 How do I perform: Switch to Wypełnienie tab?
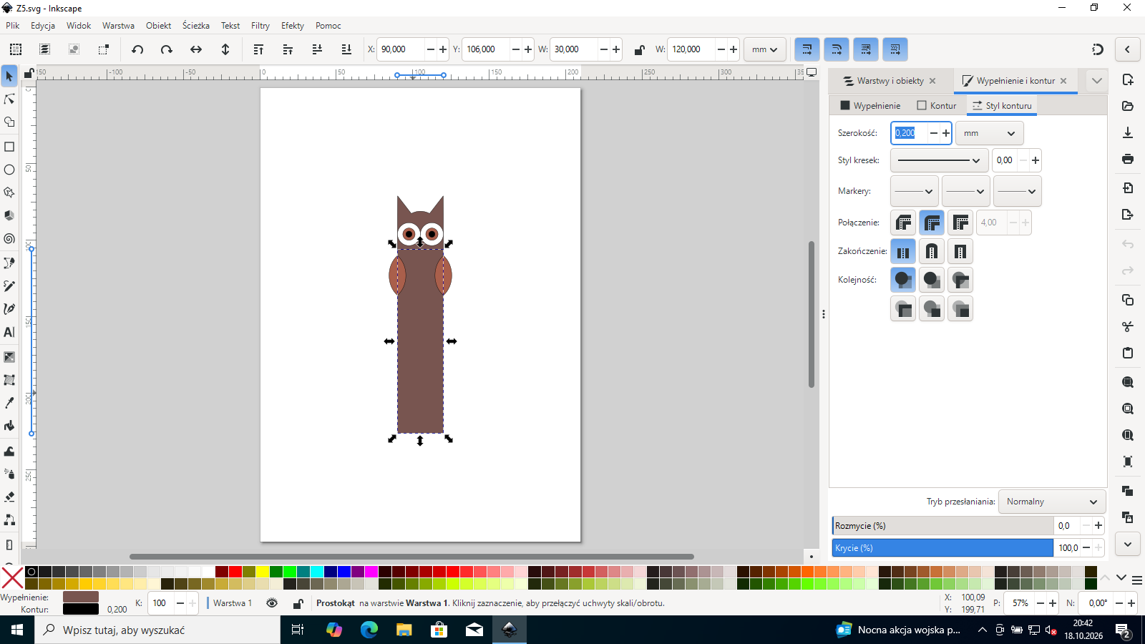coord(870,105)
